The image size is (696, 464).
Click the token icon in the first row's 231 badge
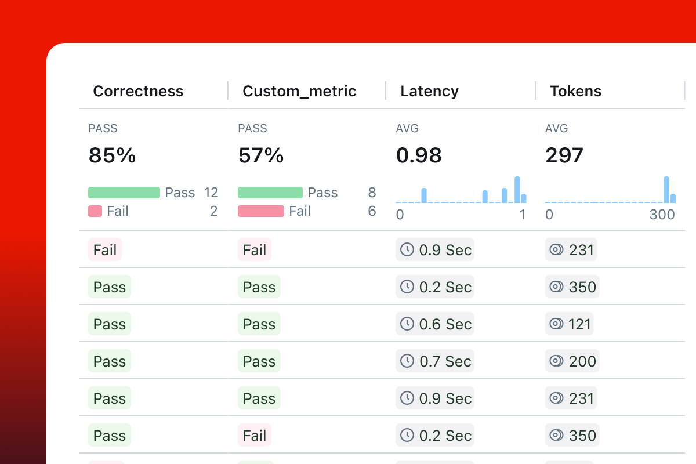tap(557, 250)
